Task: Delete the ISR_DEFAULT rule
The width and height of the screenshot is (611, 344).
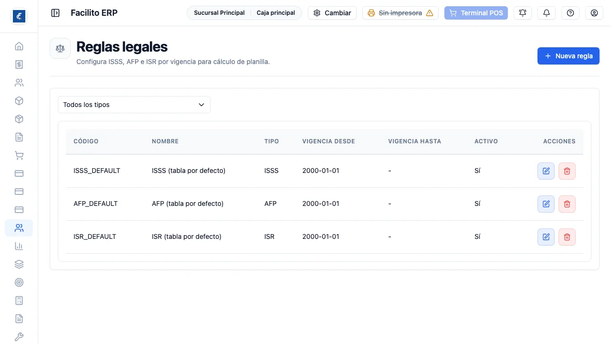Action: click(x=567, y=237)
